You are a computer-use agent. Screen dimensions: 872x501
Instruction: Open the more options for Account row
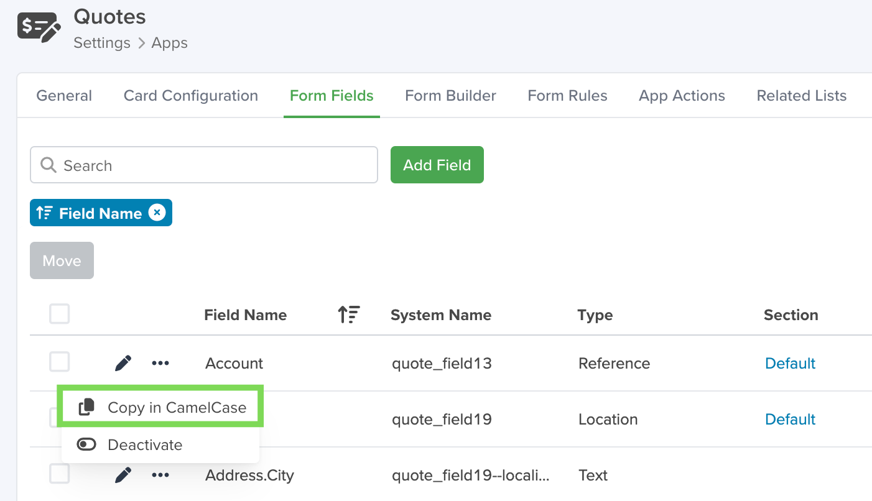[160, 363]
